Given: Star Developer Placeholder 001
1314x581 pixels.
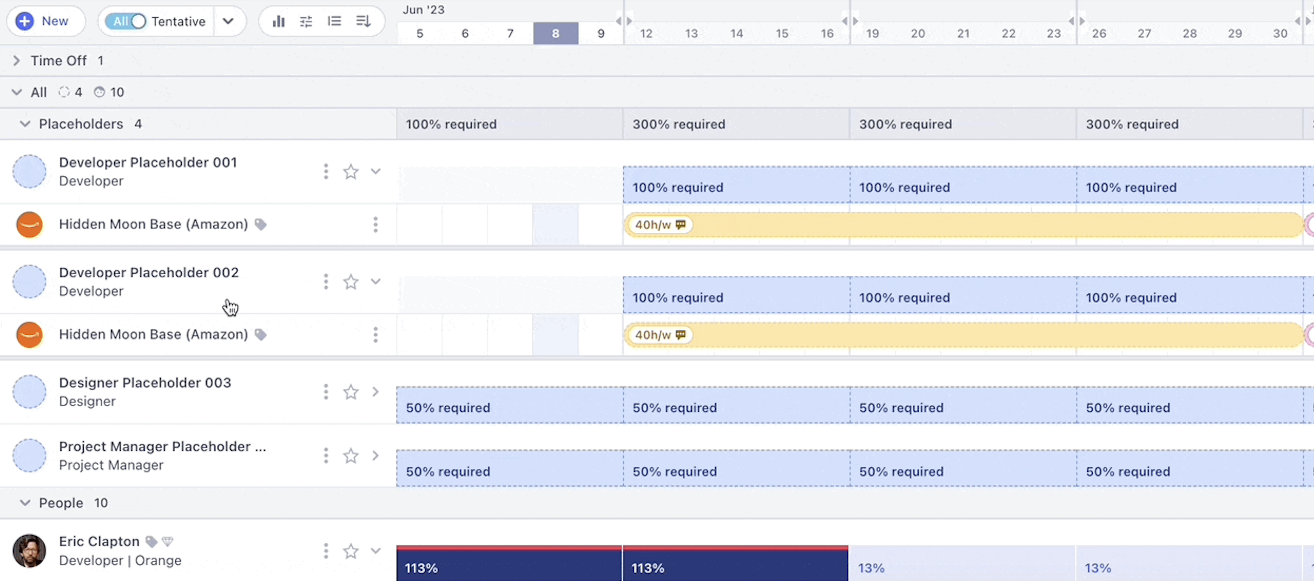Looking at the screenshot, I should (351, 172).
